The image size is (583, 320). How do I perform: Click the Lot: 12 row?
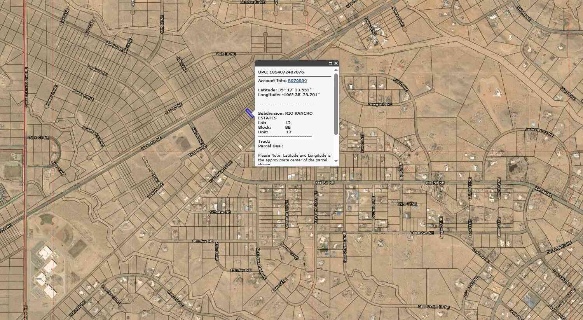pyautogui.click(x=274, y=123)
